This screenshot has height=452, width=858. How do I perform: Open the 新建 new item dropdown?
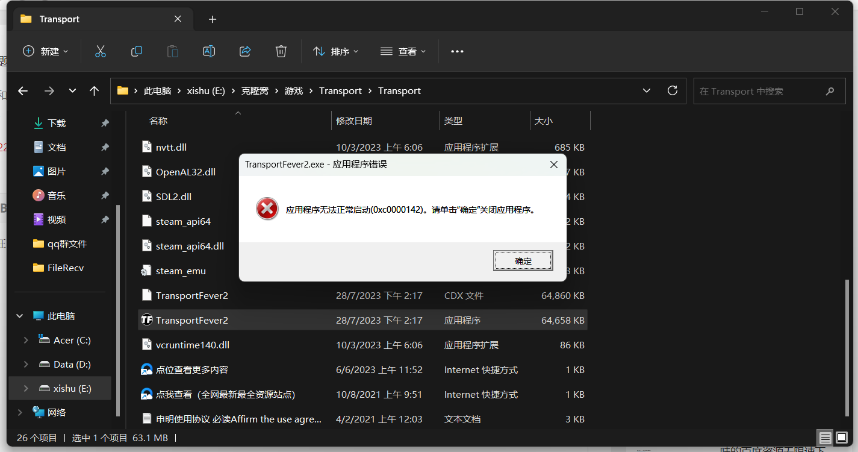tap(46, 51)
